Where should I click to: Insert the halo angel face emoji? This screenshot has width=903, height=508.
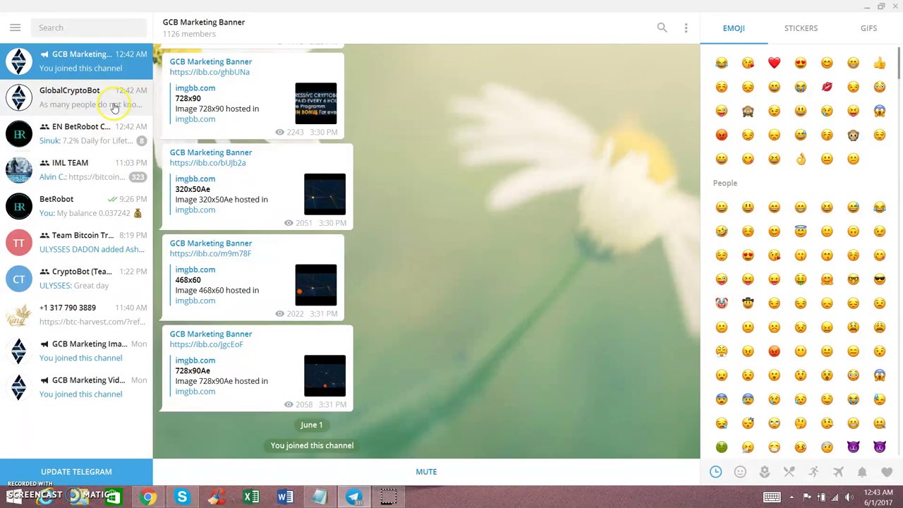[801, 231]
